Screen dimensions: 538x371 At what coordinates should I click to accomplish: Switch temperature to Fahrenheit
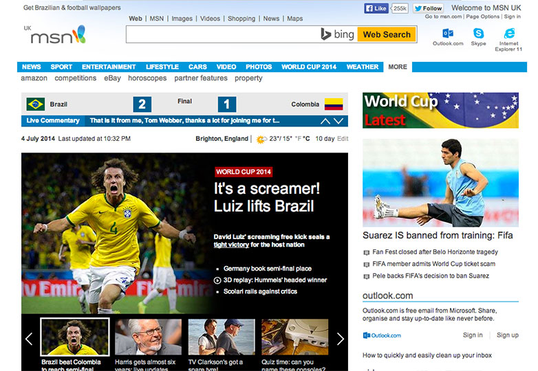pos(297,139)
